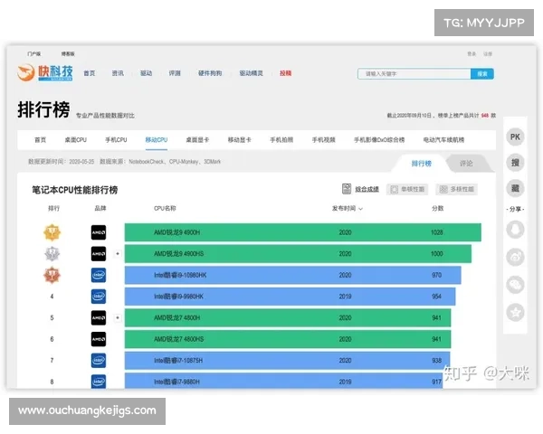
Task: Open the PK comparison sidebar button
Action: point(515,137)
